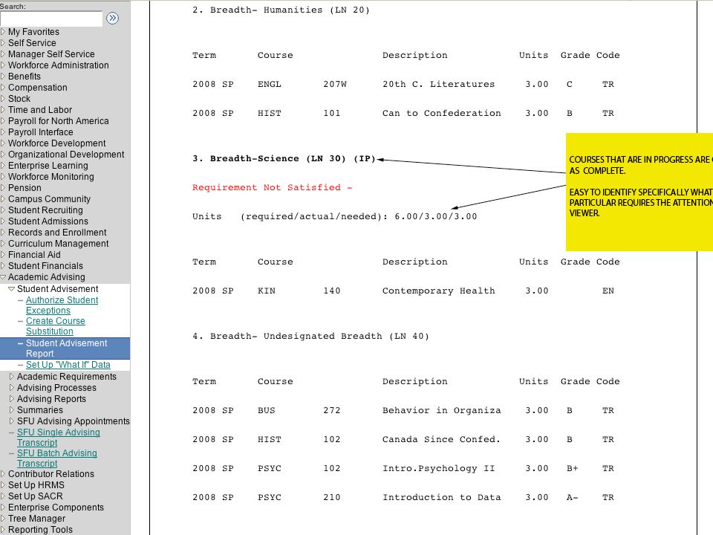Open Set Up HRMS menu
Image resolution: width=713 pixels, height=535 pixels.
pyautogui.click(x=36, y=485)
